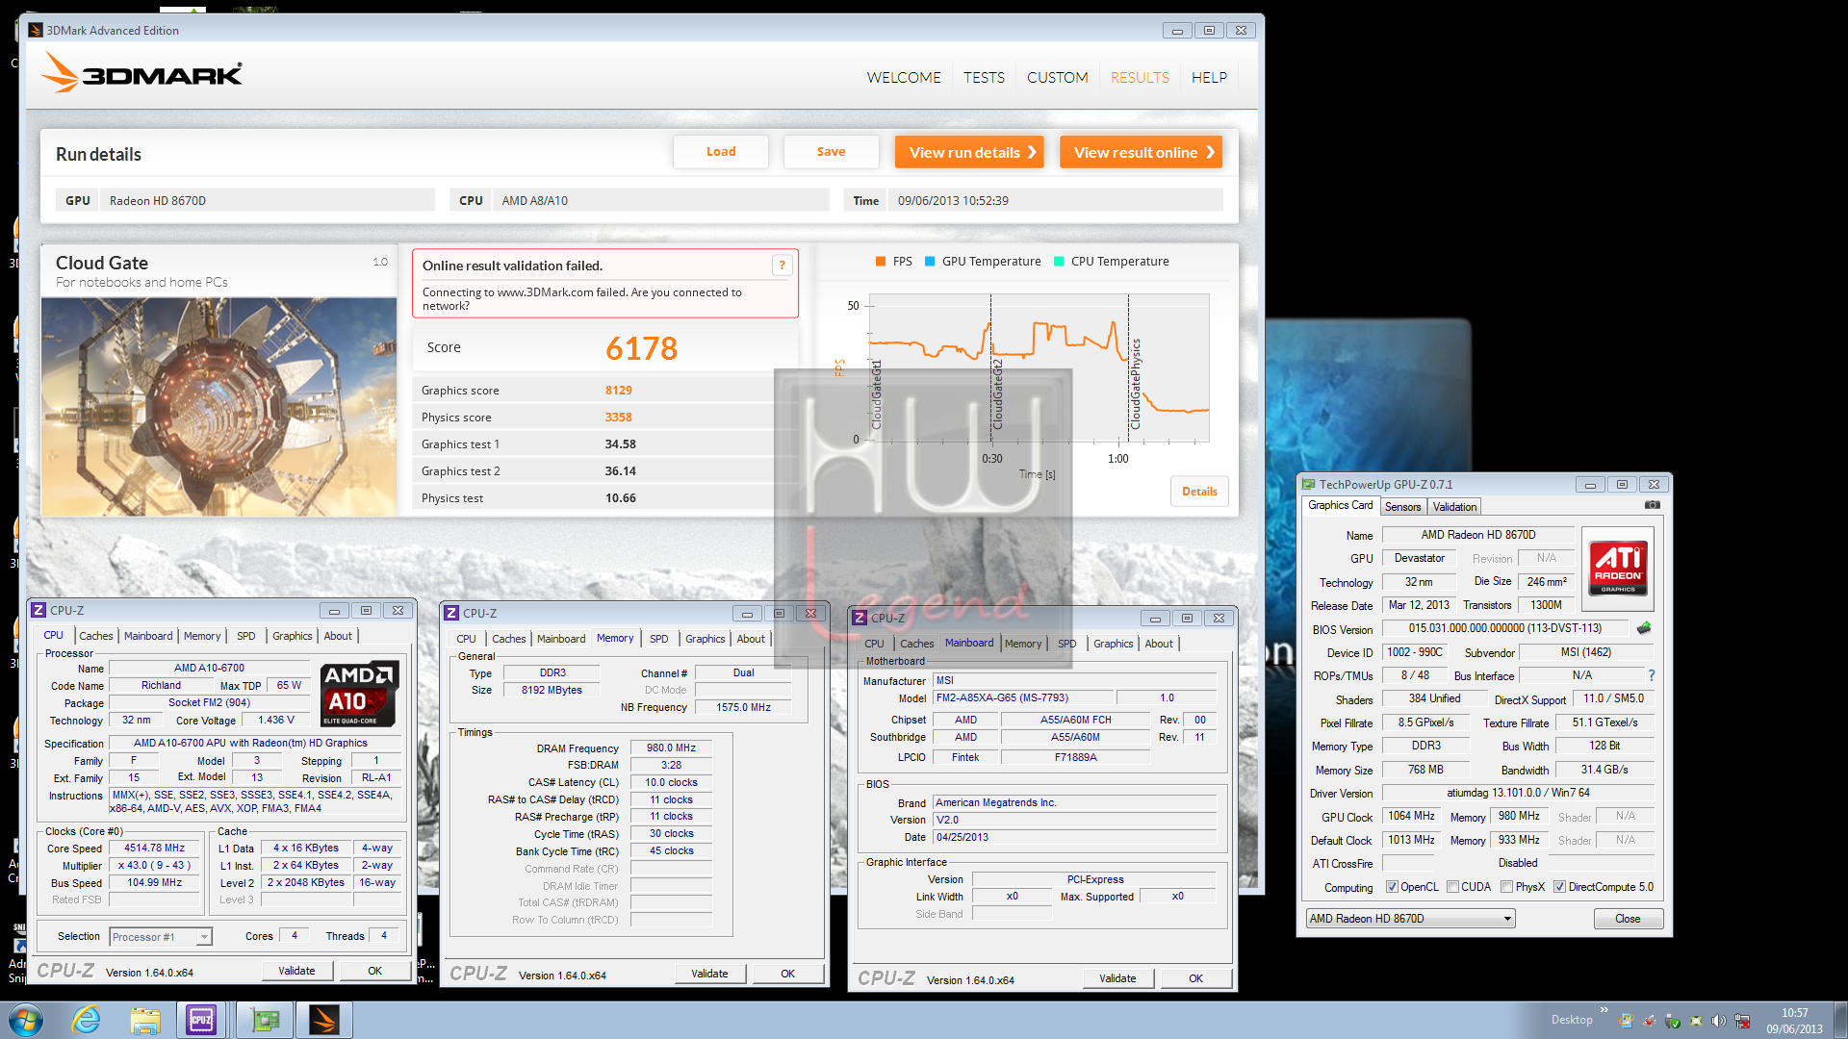Open the Caches tab in the left CPU-Z window

(x=95, y=636)
